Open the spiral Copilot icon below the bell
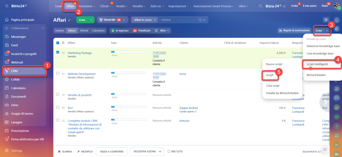The width and height of the screenshot is (342, 157). coord(337,28)
